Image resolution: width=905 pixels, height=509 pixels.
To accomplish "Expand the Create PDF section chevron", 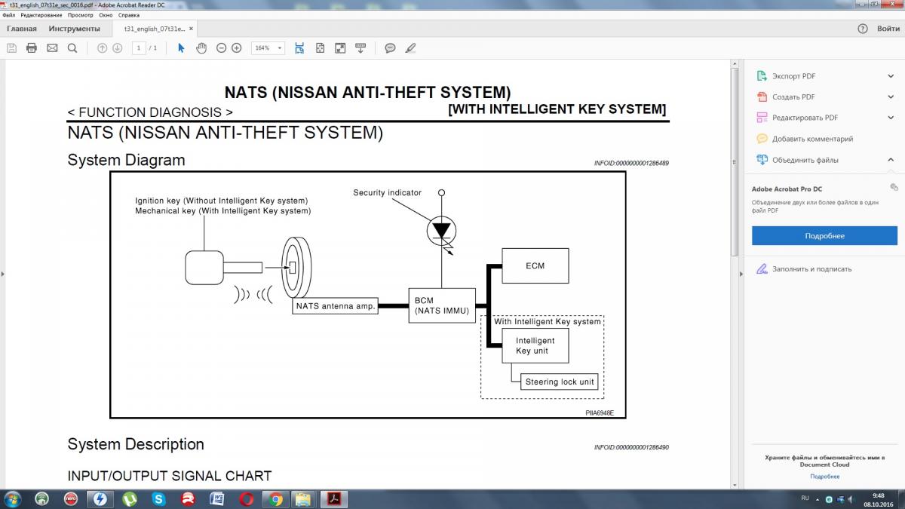I will pyautogui.click(x=891, y=97).
